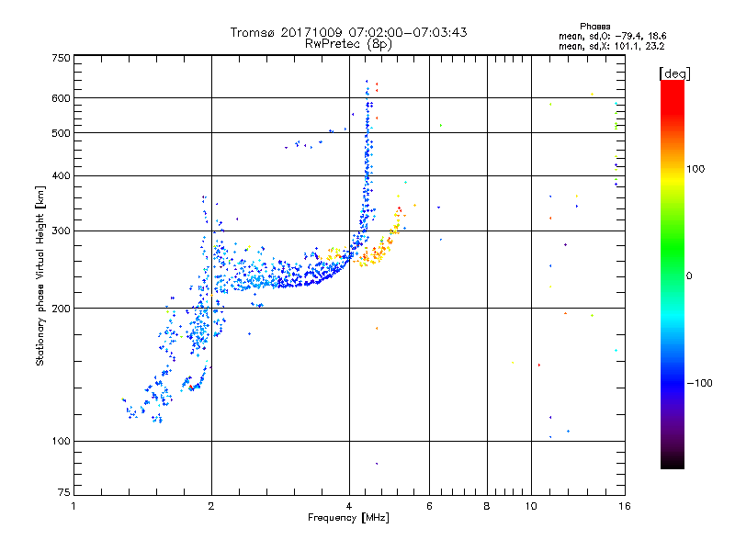
Task: Click the y-axis '600' tick label
Action: click(61, 98)
